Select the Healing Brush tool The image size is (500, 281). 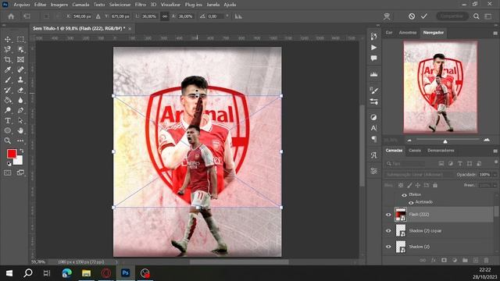pos(20,69)
